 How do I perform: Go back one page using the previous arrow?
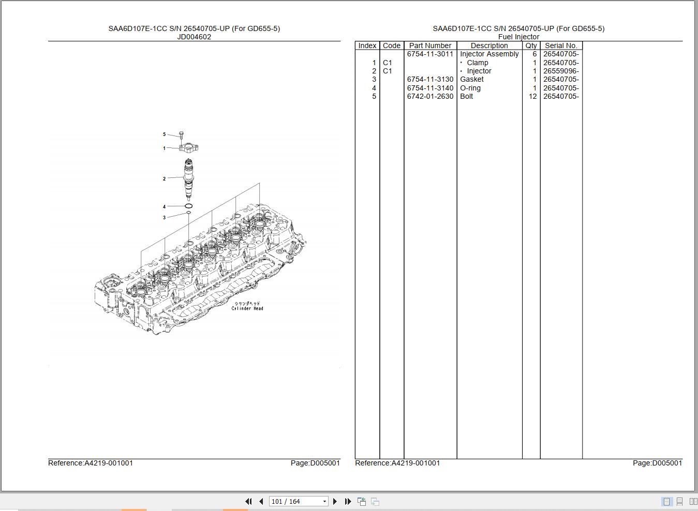pyautogui.click(x=261, y=501)
